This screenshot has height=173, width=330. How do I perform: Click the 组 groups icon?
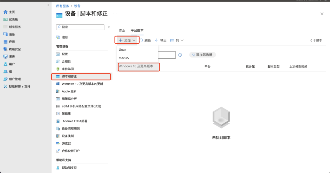[x=5, y=72]
